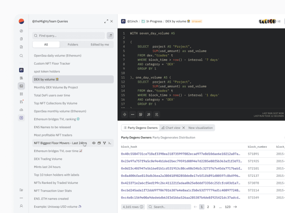Select the Edited by me tab
This screenshot has height=213, width=285.
(x=100, y=44)
